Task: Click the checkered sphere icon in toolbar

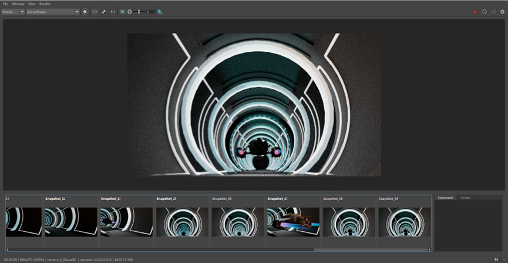Action: pos(104,12)
